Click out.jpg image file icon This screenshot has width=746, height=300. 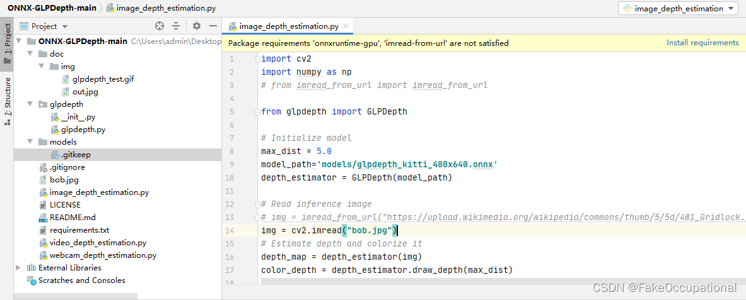pyautogui.click(x=66, y=92)
